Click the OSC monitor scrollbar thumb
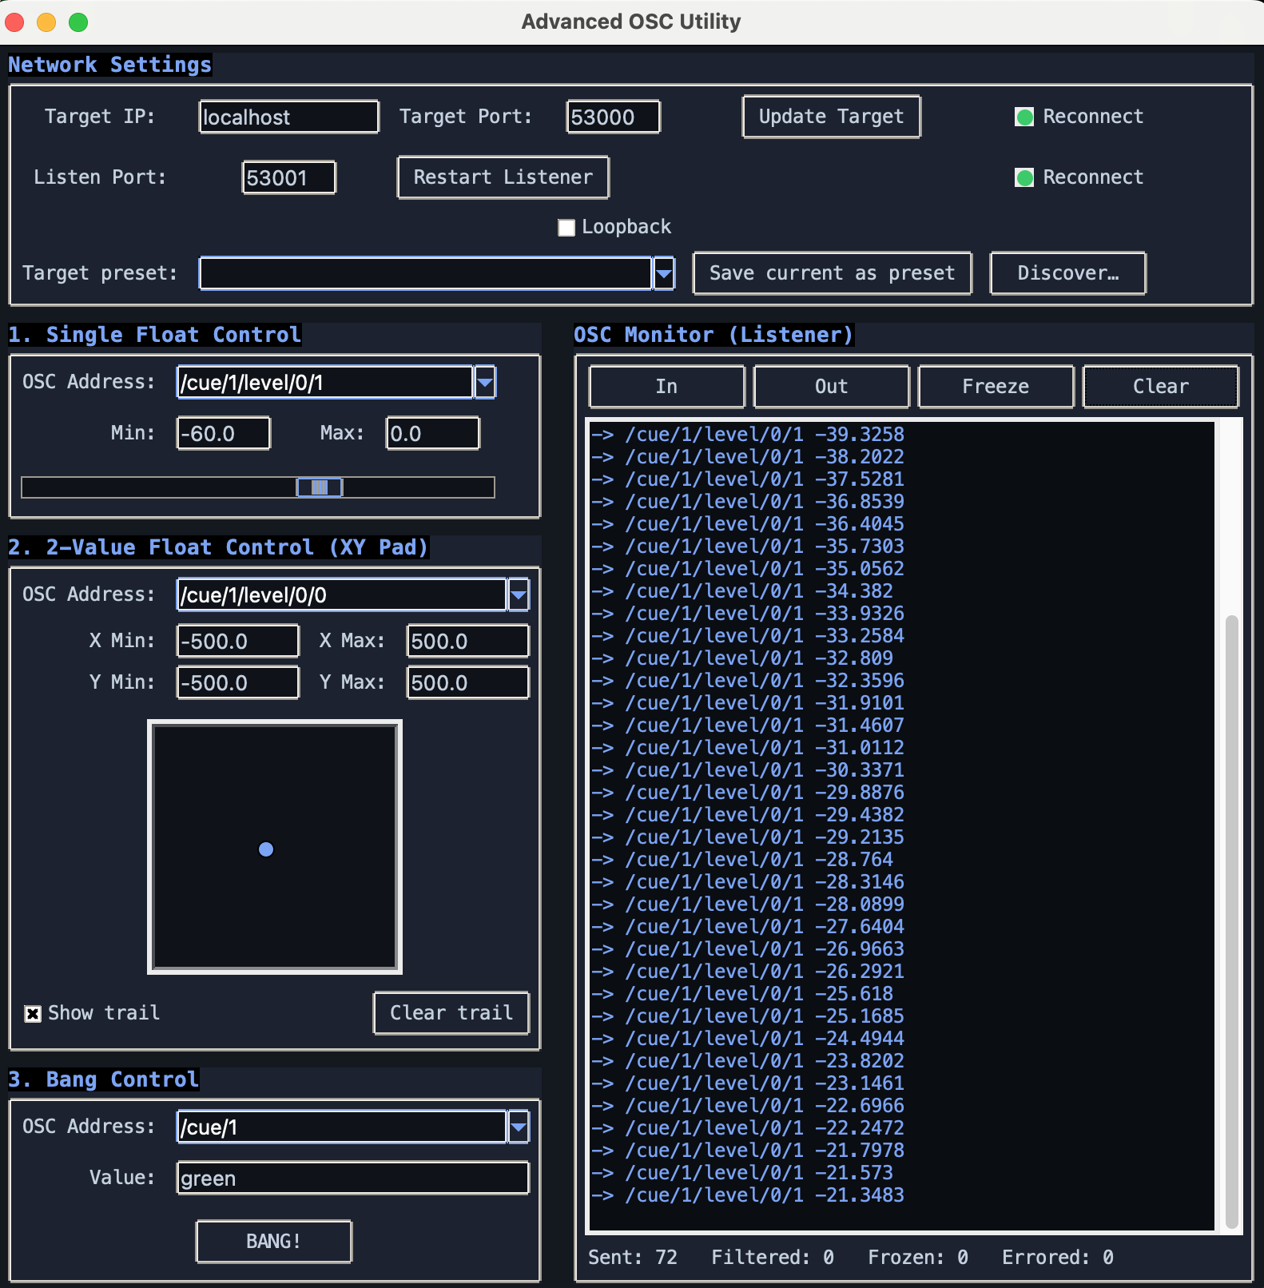Viewport: 1264px width, 1288px height. 1232,921
